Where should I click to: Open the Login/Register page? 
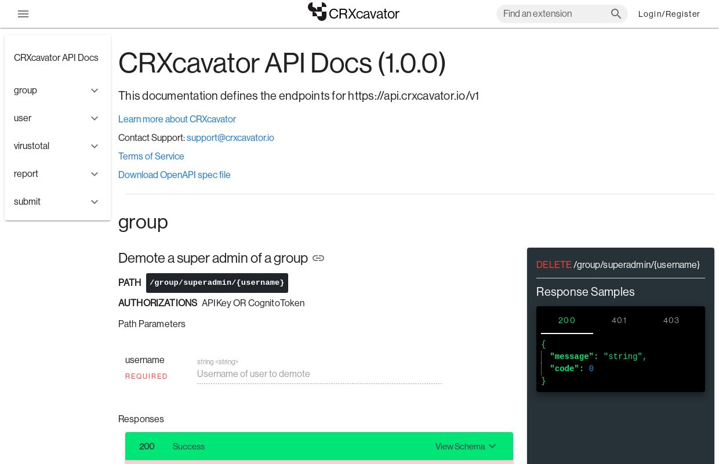[x=669, y=14]
